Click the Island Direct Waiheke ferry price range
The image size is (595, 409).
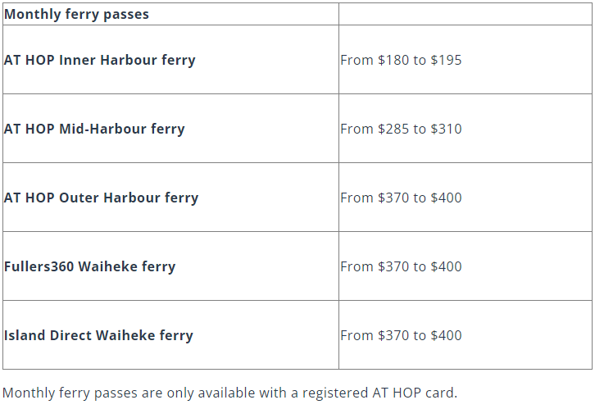[401, 335]
